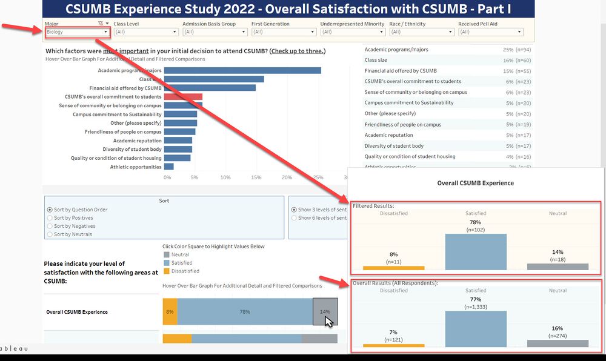Open the small menu caret next to Major
The width and height of the screenshot is (606, 361).
click(107, 24)
